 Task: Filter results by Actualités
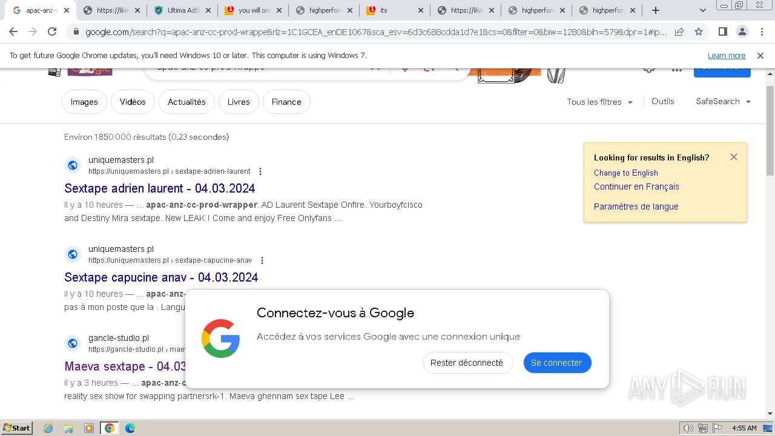[x=186, y=102]
